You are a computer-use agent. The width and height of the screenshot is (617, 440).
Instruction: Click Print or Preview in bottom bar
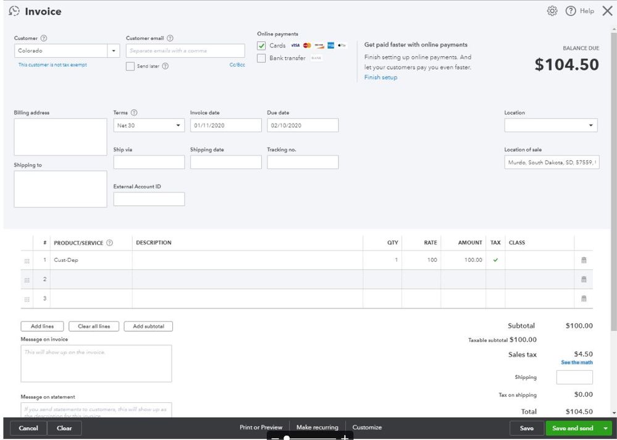[261, 428]
